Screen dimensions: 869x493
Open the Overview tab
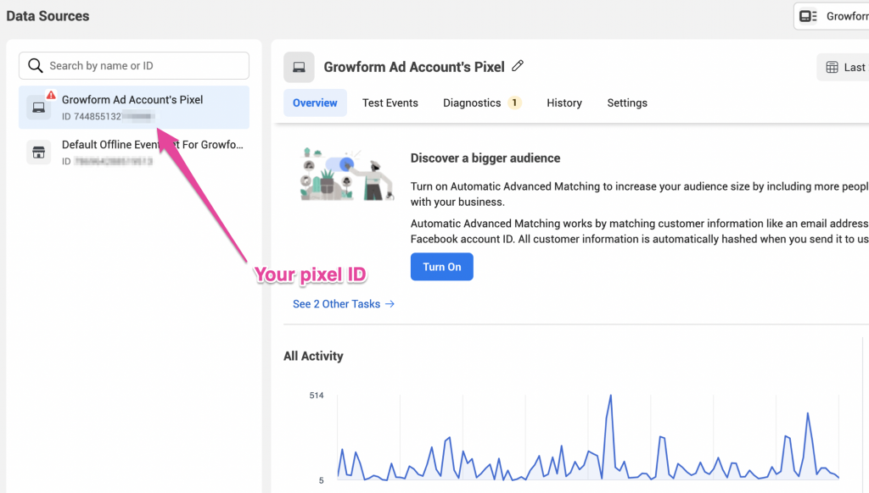click(x=315, y=102)
